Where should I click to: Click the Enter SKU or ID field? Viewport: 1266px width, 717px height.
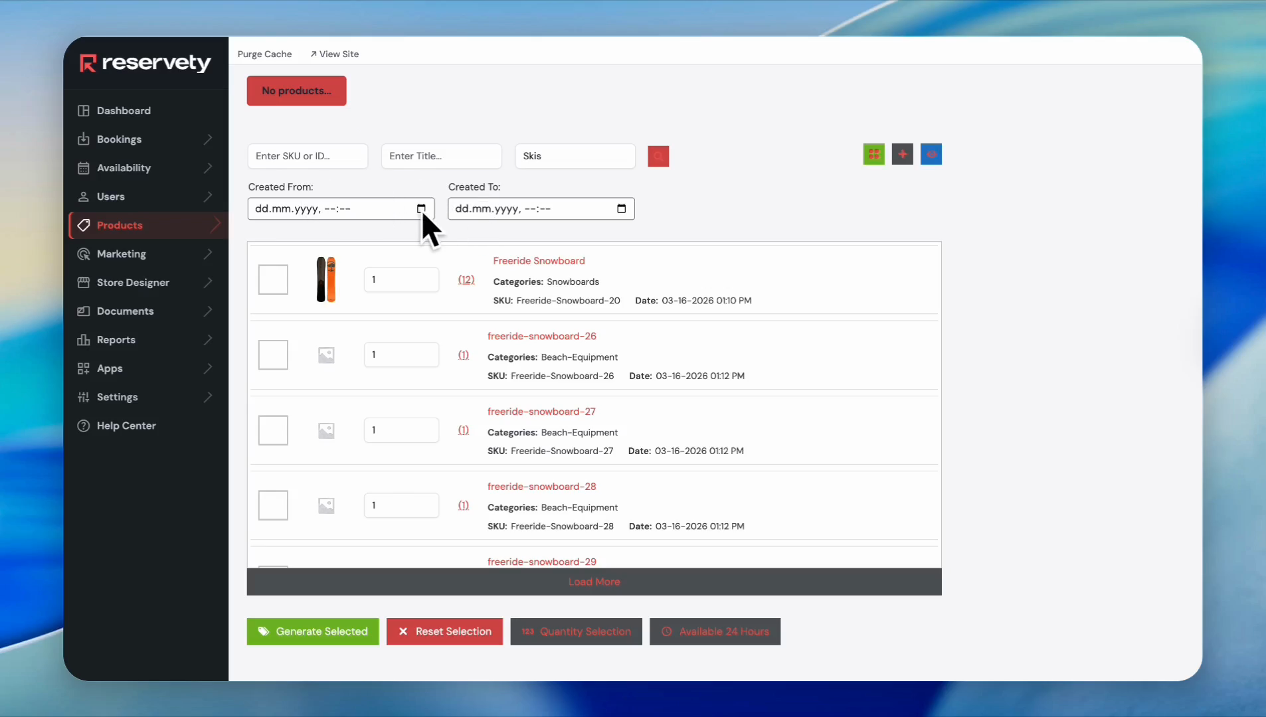tap(308, 157)
